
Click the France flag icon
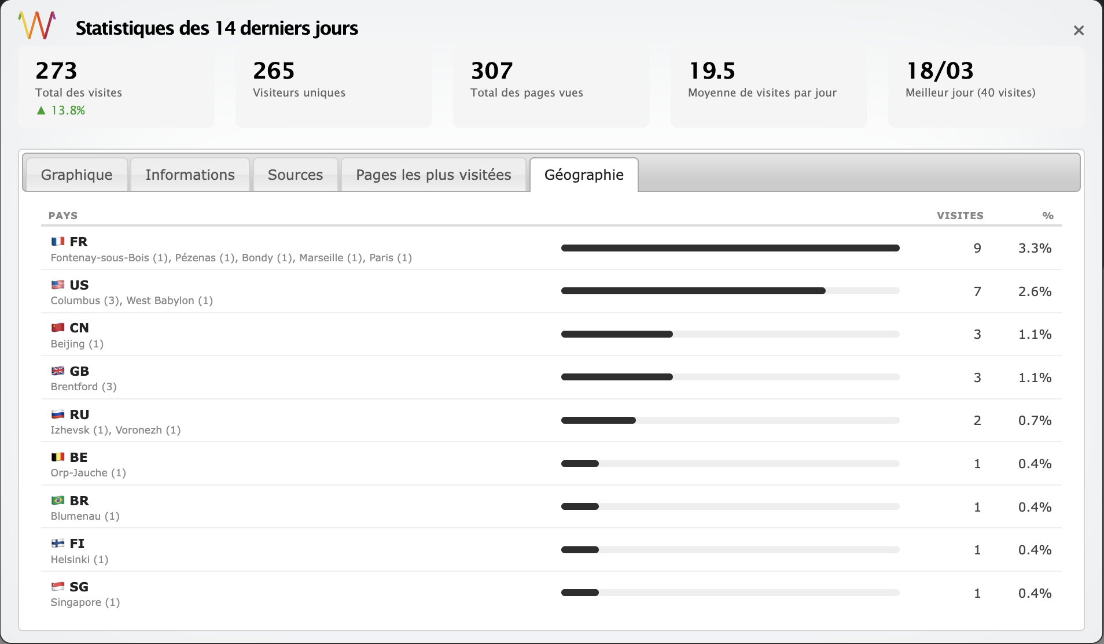point(58,242)
